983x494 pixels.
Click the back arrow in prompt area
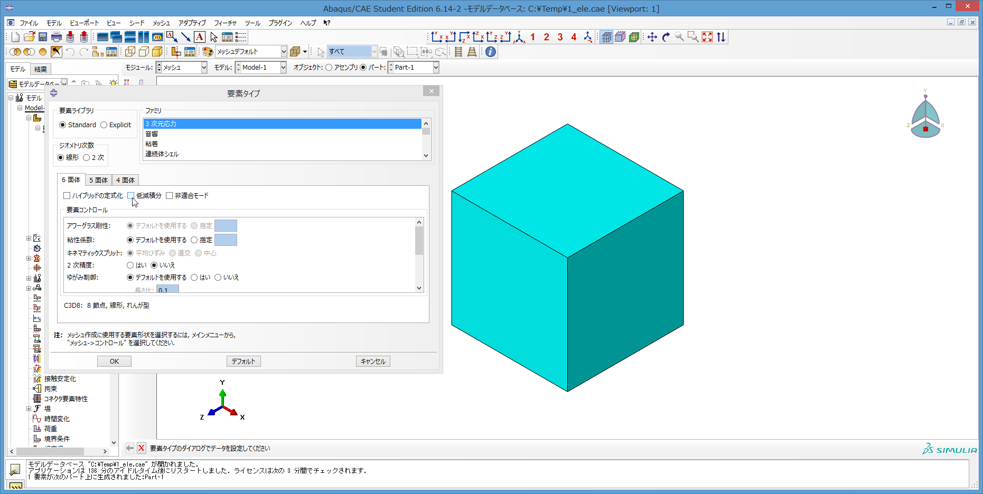(130, 448)
